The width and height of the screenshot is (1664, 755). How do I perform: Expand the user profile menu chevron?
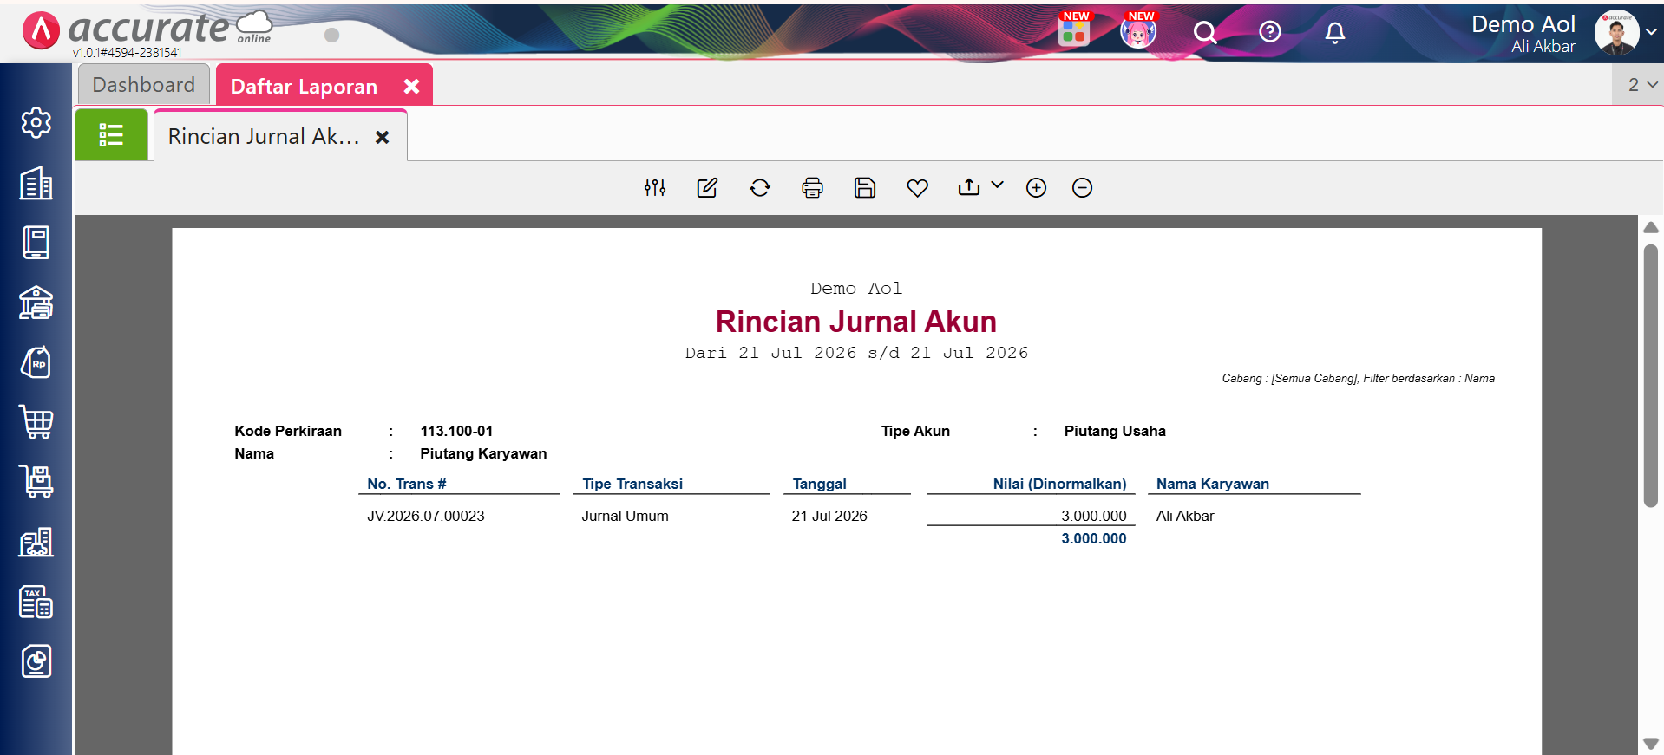[x=1651, y=31]
